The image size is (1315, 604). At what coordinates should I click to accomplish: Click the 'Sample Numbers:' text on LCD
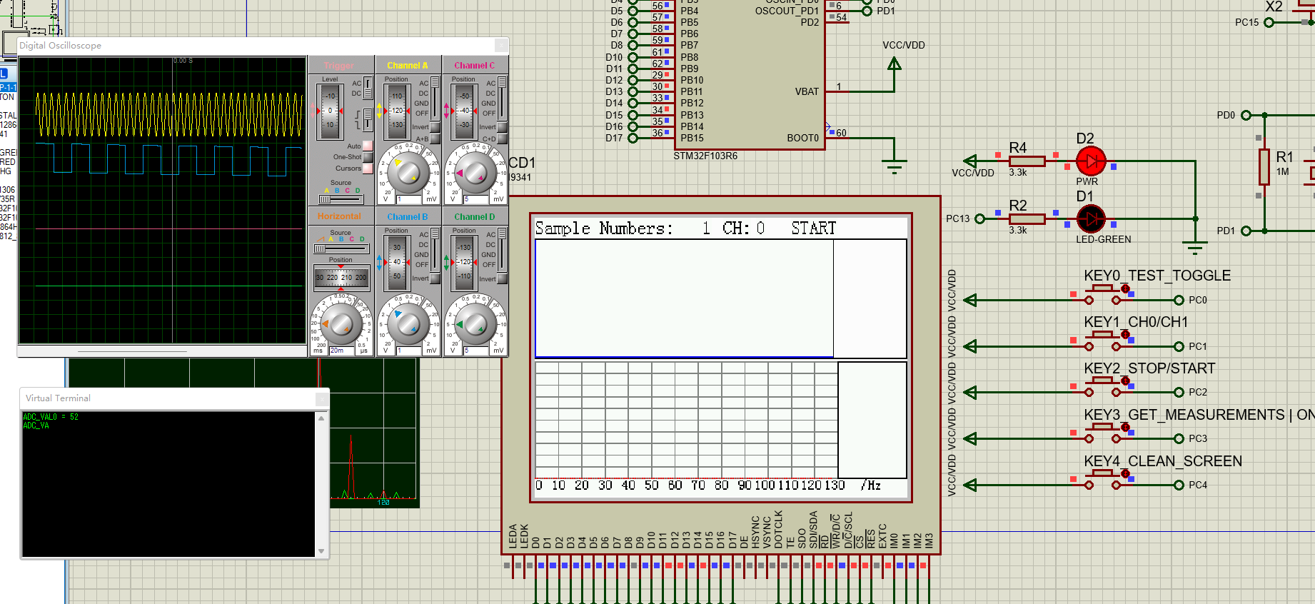604,228
